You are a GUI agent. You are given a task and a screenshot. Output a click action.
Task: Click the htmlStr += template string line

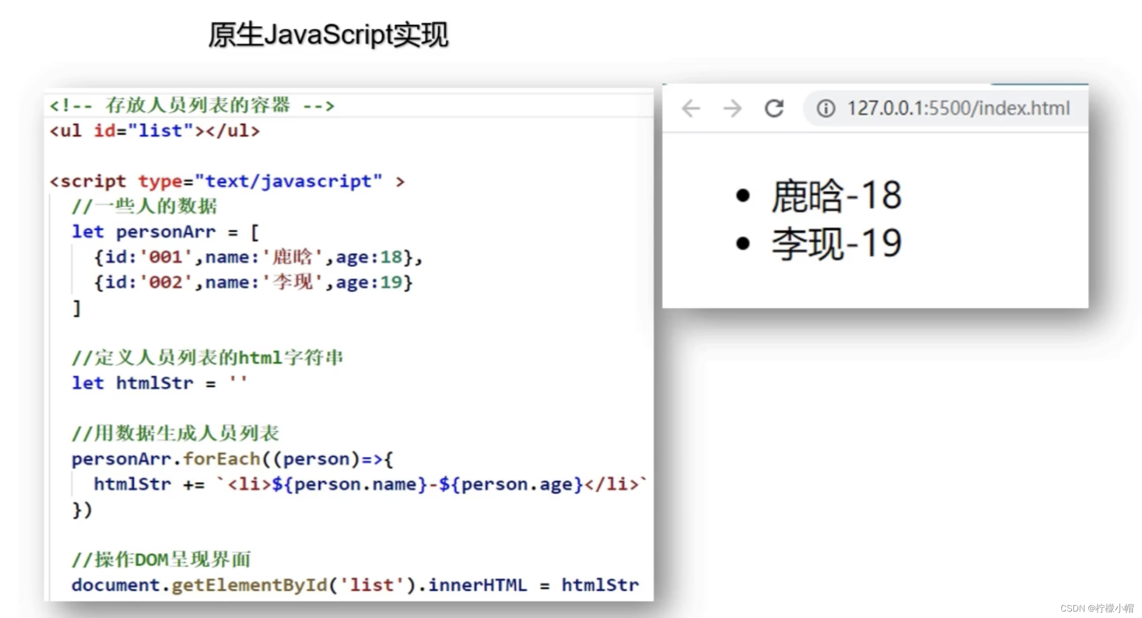(371, 484)
